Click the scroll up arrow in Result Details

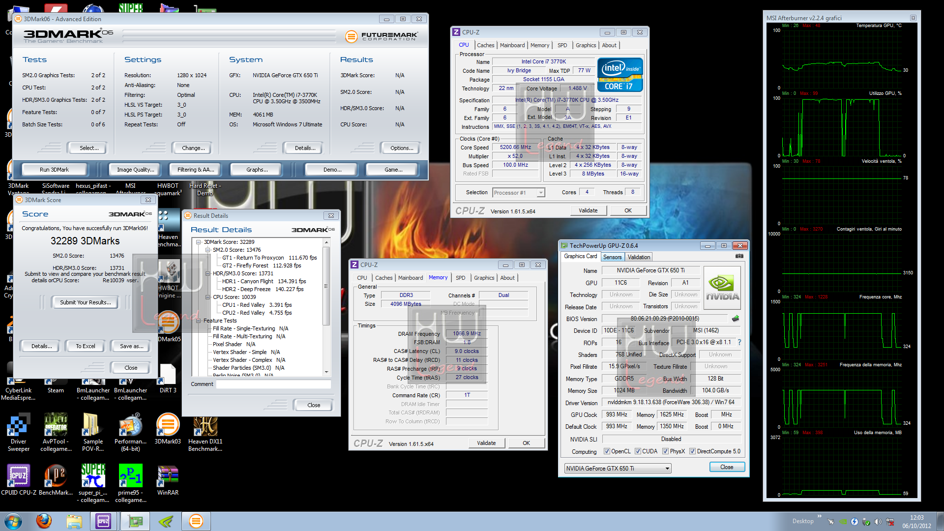(326, 243)
